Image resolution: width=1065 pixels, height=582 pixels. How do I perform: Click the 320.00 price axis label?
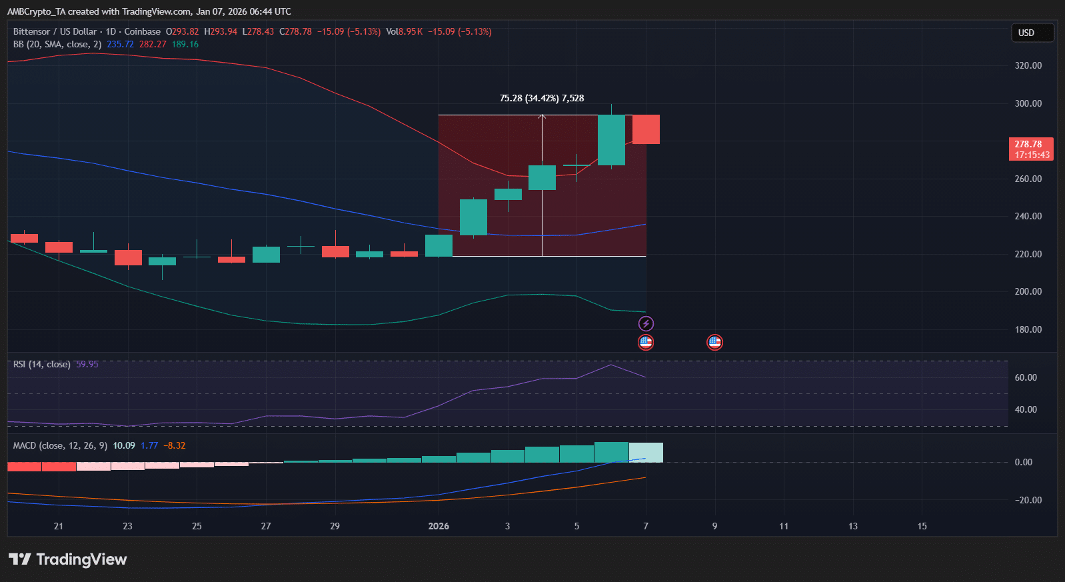1028,65
